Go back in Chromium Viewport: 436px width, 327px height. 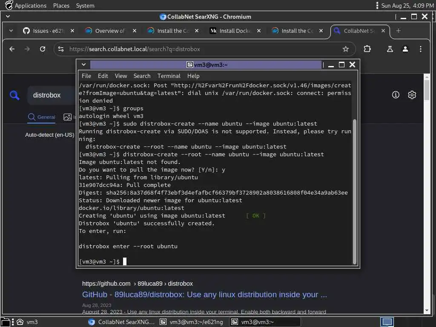pos(12,49)
